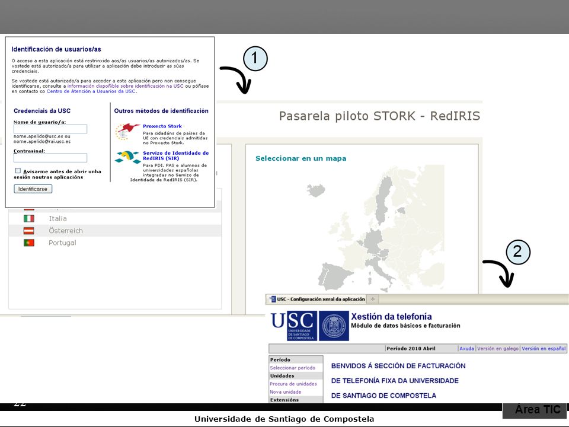Click the Identificarse button
The image size is (569, 427).
33,189
